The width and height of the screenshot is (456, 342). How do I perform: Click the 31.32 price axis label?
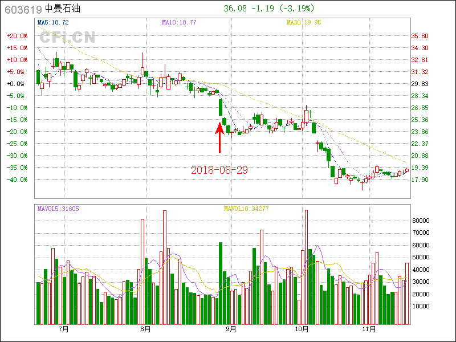tap(420, 72)
